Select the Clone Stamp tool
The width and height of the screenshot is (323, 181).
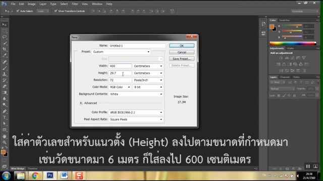click(5, 74)
